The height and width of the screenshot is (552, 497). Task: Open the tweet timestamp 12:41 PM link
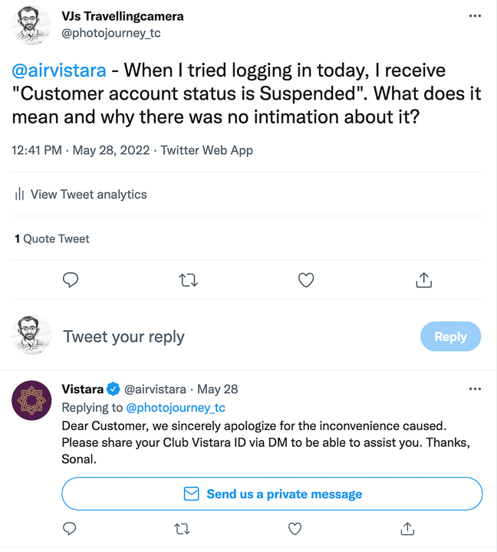37,150
